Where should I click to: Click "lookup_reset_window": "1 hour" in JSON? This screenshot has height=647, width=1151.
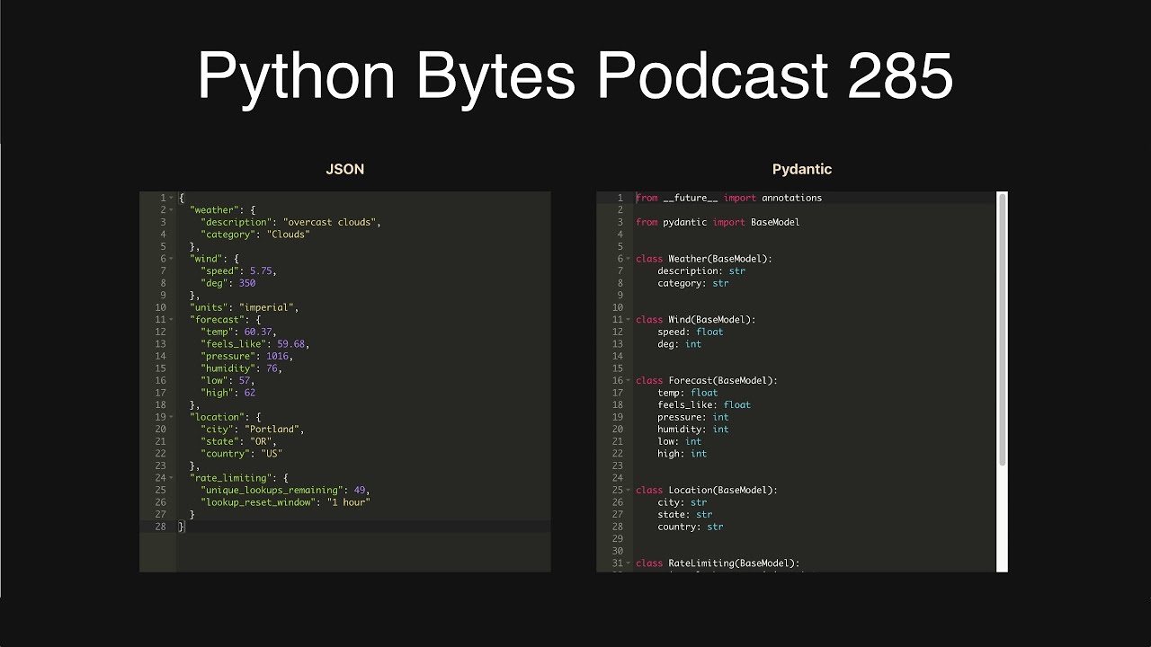tap(285, 502)
